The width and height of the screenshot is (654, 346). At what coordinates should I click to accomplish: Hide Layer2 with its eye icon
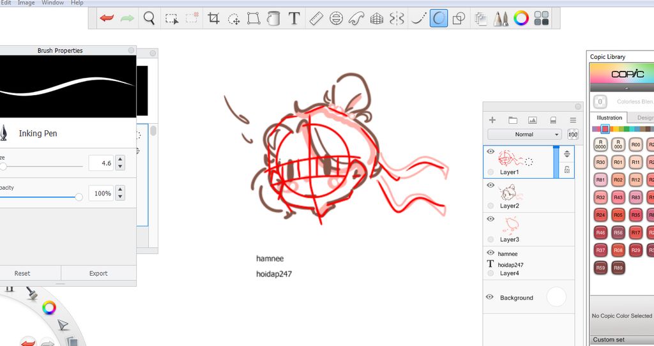click(x=490, y=185)
